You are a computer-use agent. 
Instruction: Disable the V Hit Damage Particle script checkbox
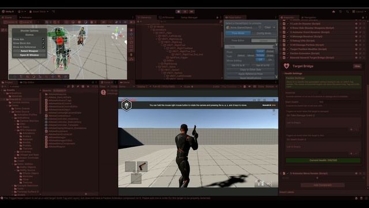pyautogui.click(x=288, y=45)
